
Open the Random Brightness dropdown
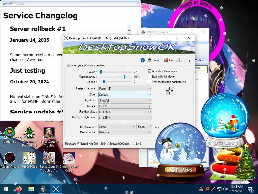point(125,118)
